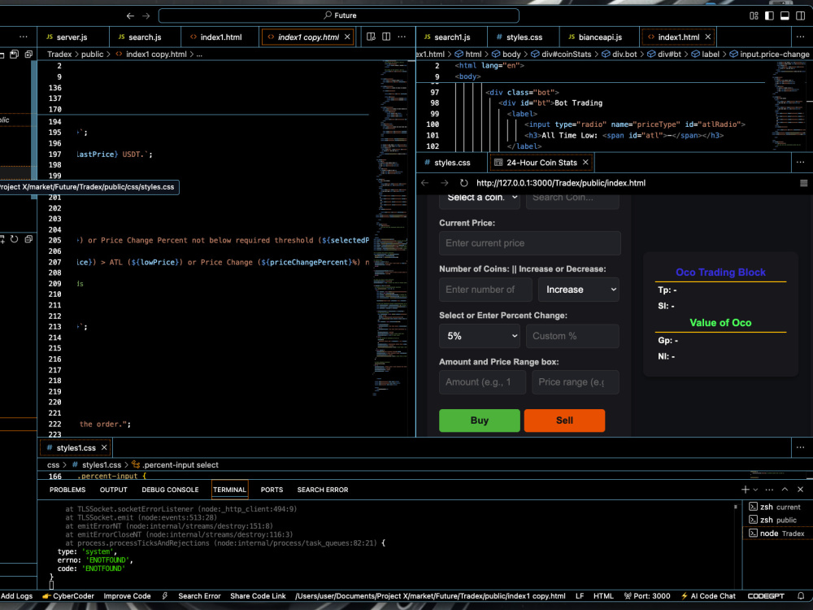Toggle secondary sidebar visibility icon

coord(801,15)
